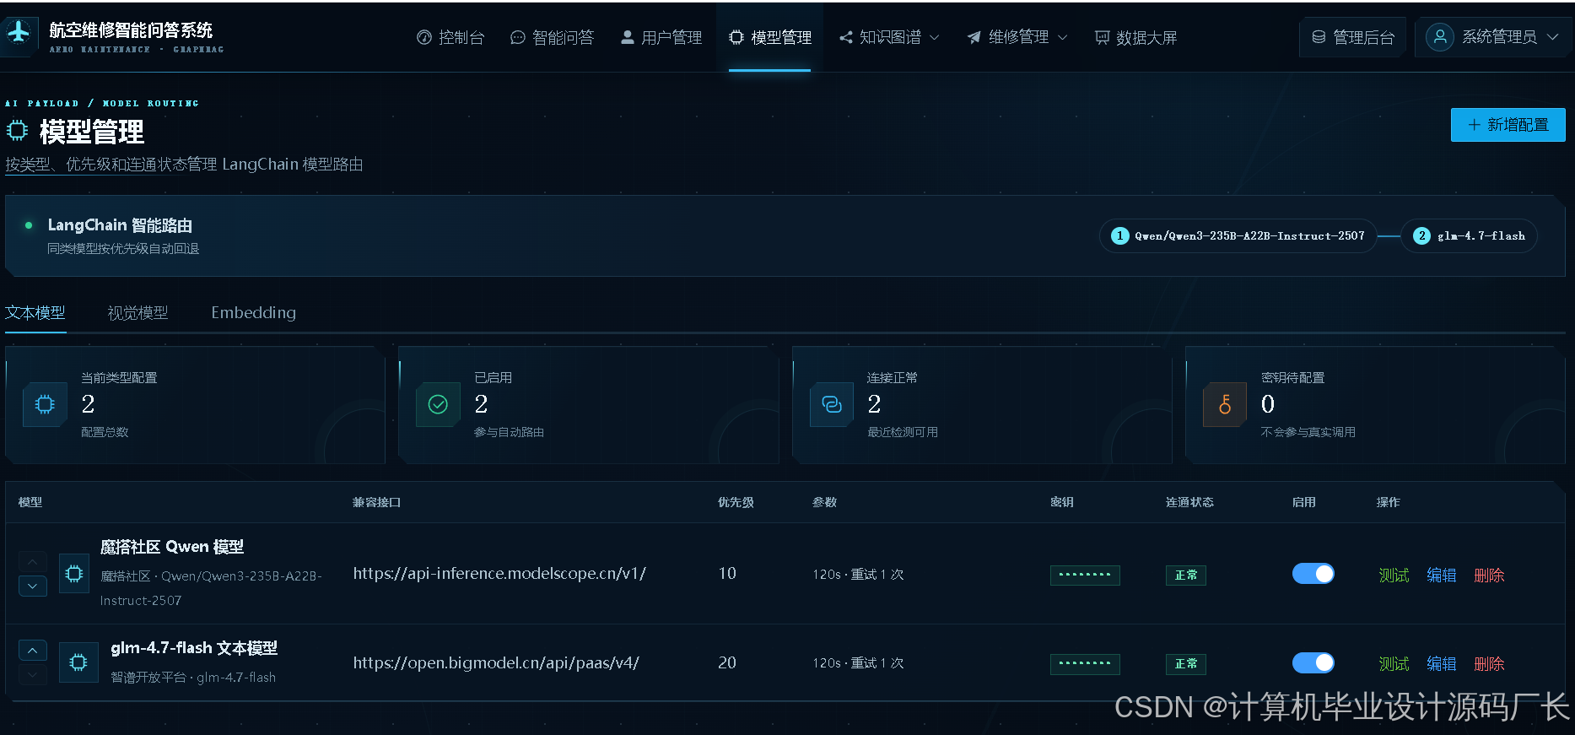Select the 模型管理 navigation item
This screenshot has width=1575, height=735.
coord(770,37)
